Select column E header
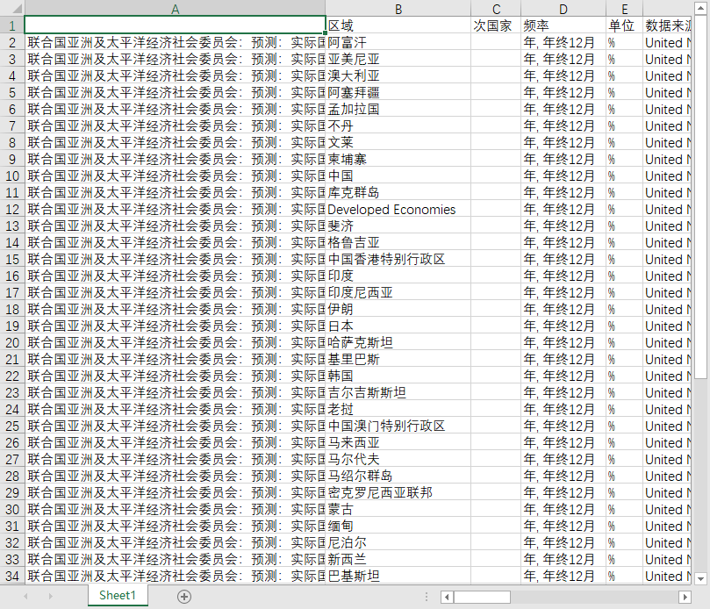This screenshot has height=609, width=710. click(x=624, y=9)
